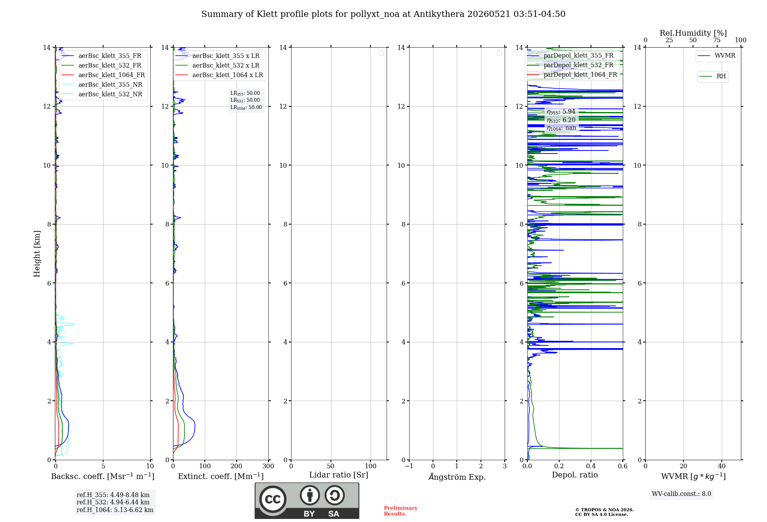Select the ref.H_1064: 5.13-6.62 km line
Viewport: 767px width, 522px height.
pos(115,510)
